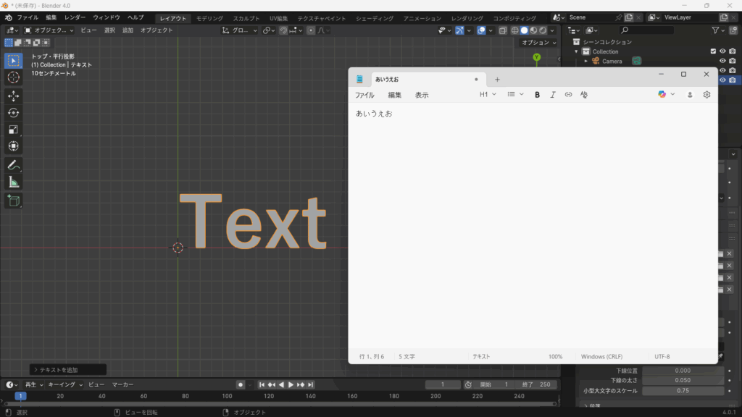Expand the Camera item in the outliner
The height and width of the screenshot is (417, 742).
[x=586, y=62]
